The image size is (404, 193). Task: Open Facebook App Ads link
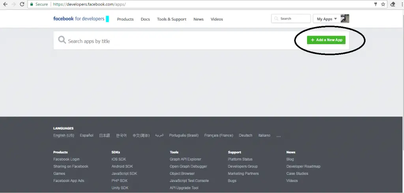click(x=69, y=181)
